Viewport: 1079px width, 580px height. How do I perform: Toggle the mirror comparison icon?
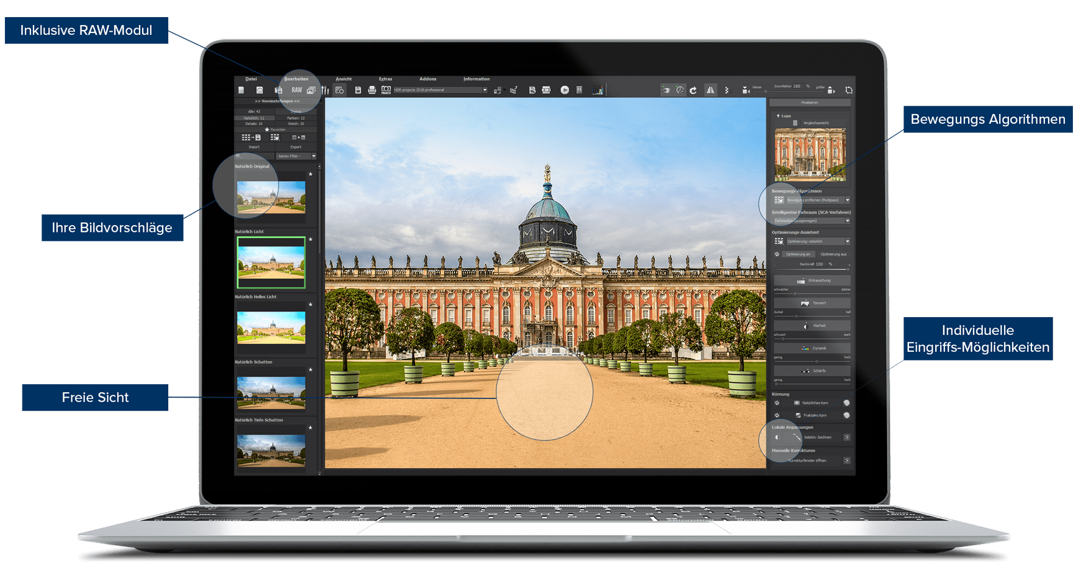(x=711, y=90)
